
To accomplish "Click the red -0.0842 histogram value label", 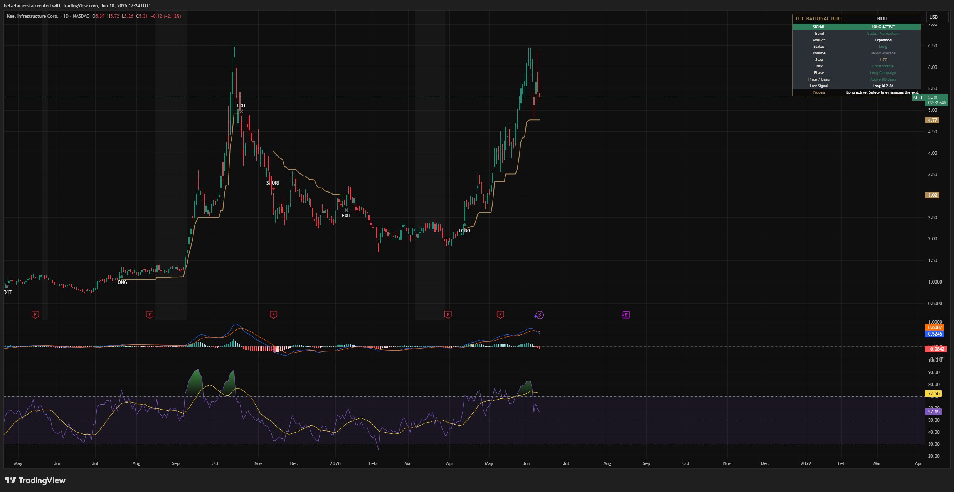I will 935,349.
